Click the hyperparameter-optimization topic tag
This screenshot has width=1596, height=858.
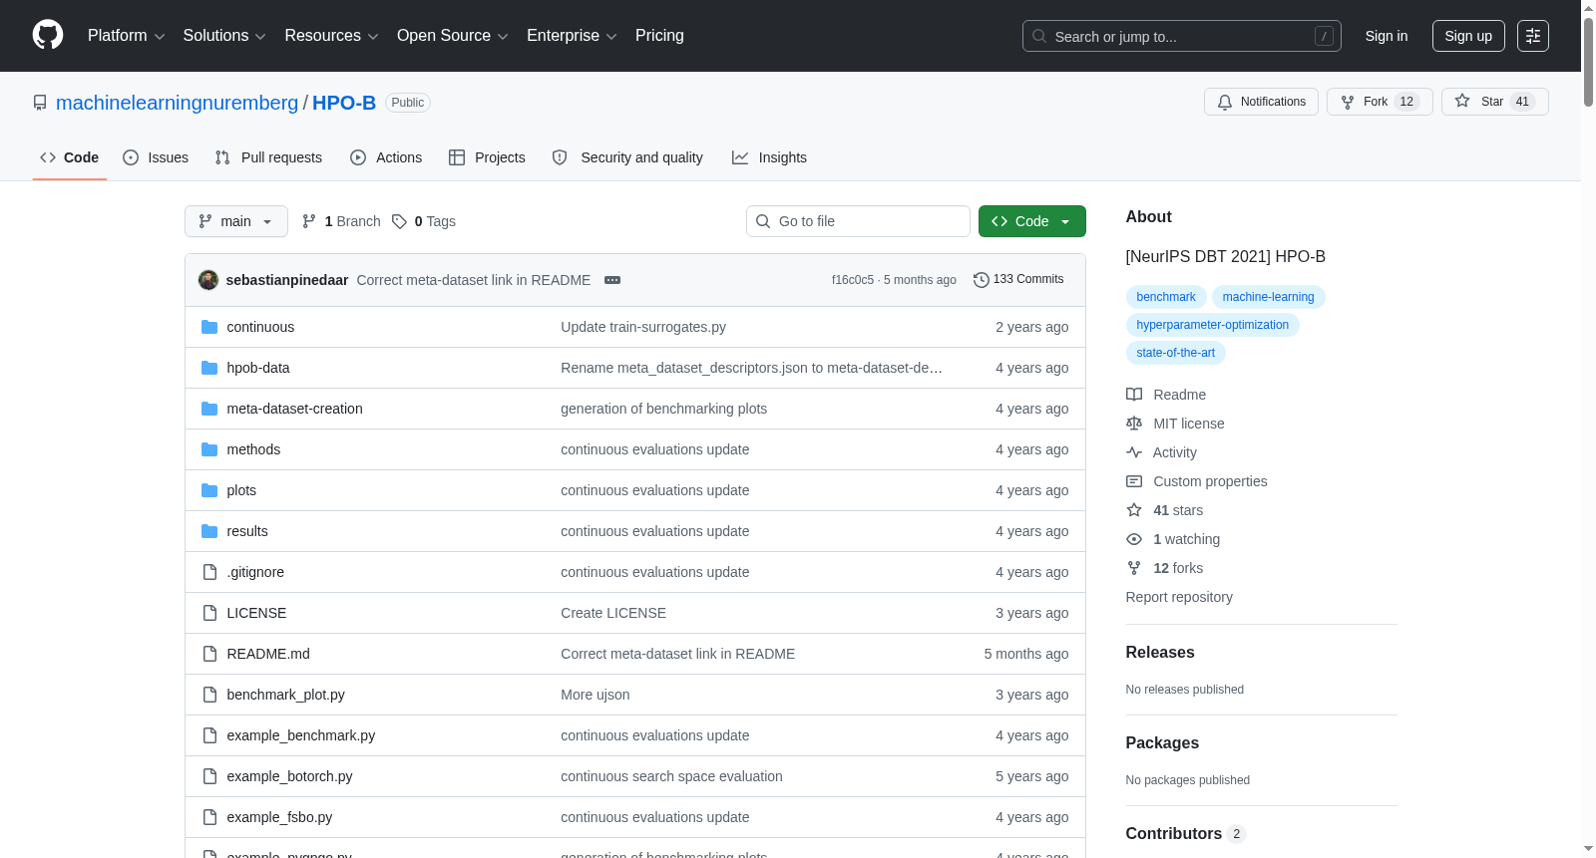[x=1213, y=325]
